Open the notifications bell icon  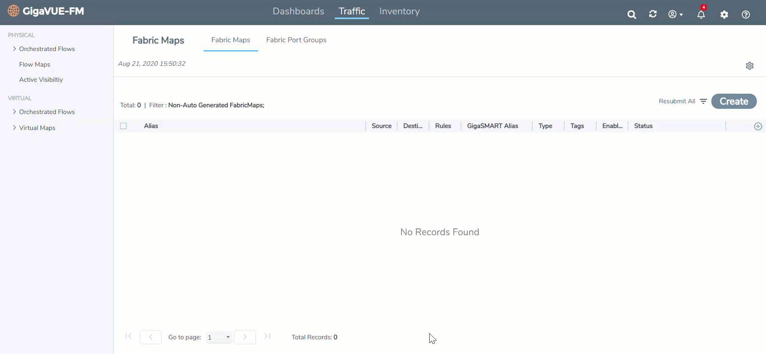tap(701, 15)
